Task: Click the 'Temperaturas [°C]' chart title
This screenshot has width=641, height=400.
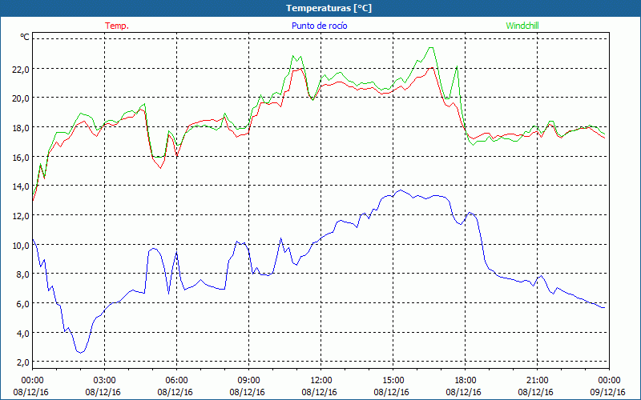Action: (x=329, y=8)
